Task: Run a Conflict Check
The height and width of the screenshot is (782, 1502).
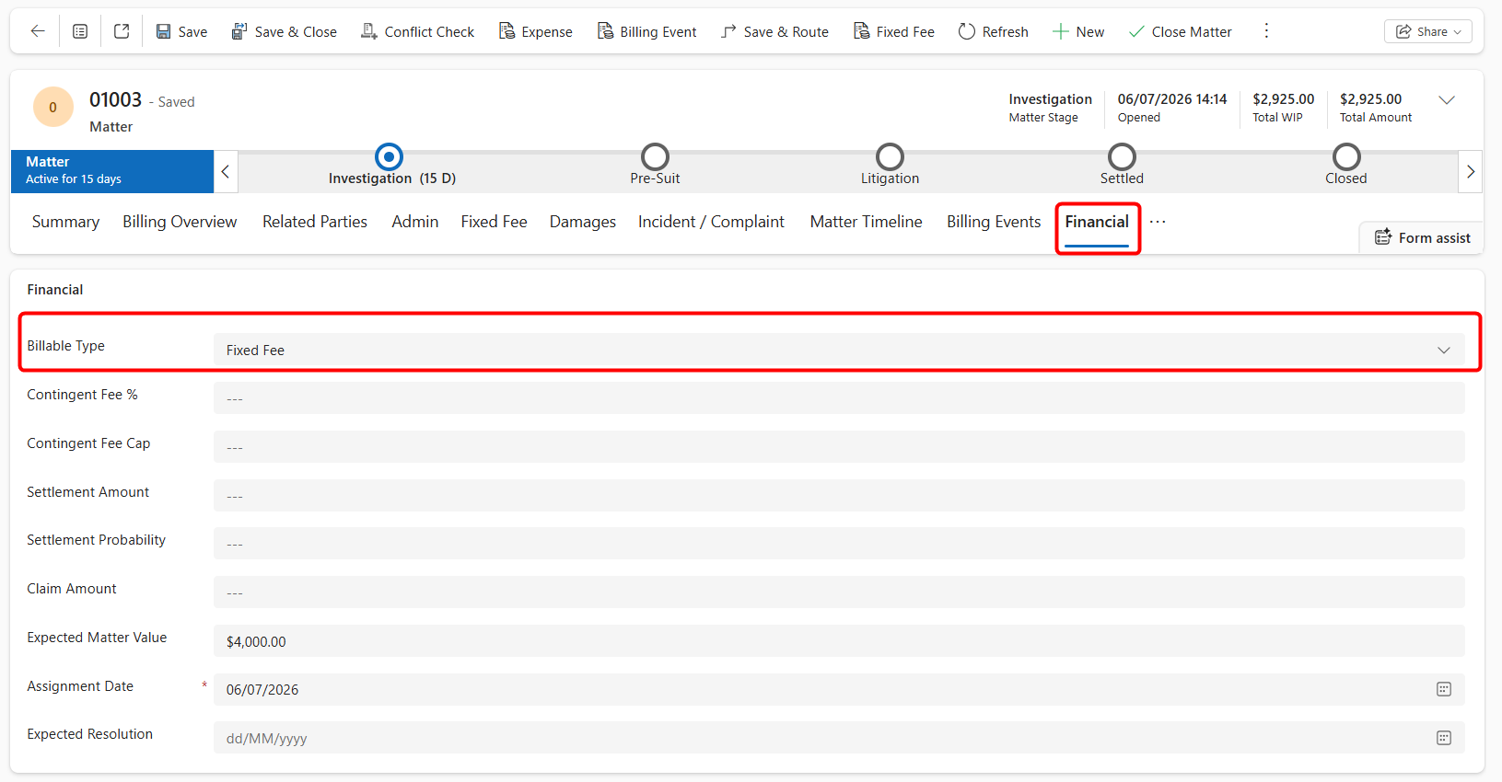Action: [417, 31]
